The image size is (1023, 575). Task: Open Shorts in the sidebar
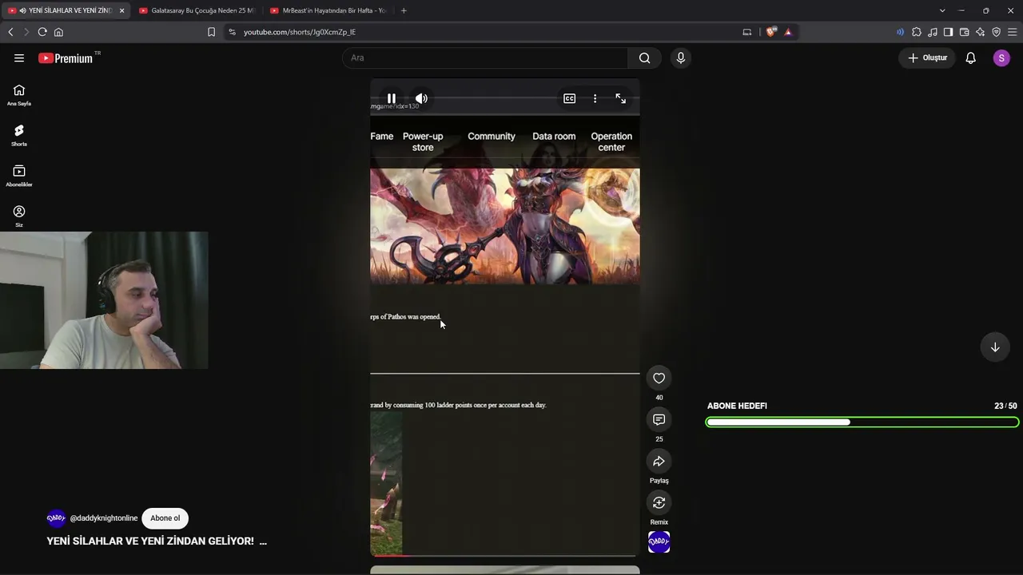[x=19, y=135]
